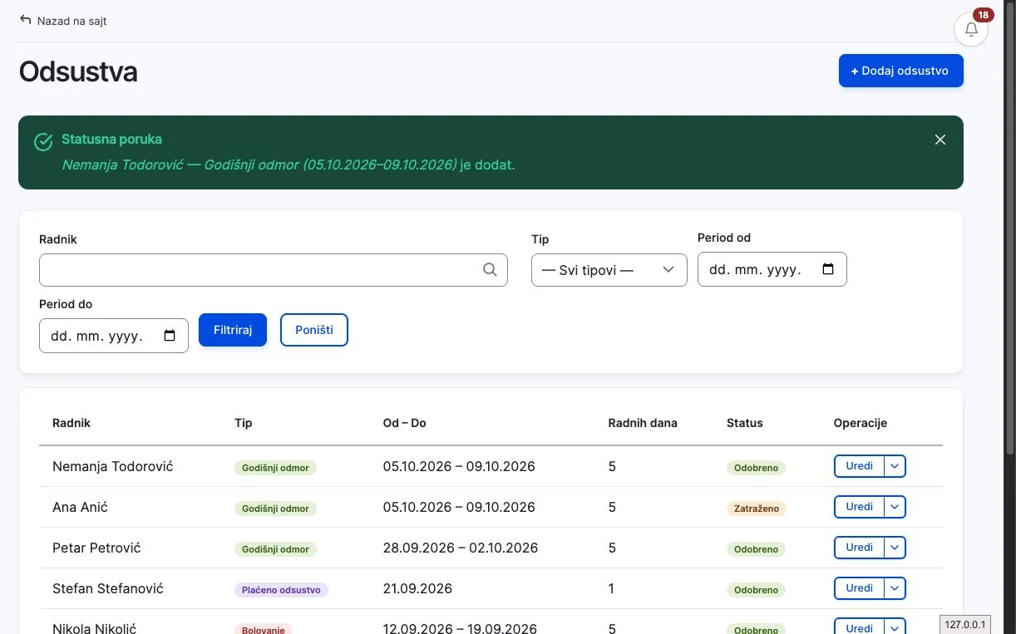Reset filters with the Poništi button
This screenshot has height=634, width=1016.
click(x=314, y=330)
